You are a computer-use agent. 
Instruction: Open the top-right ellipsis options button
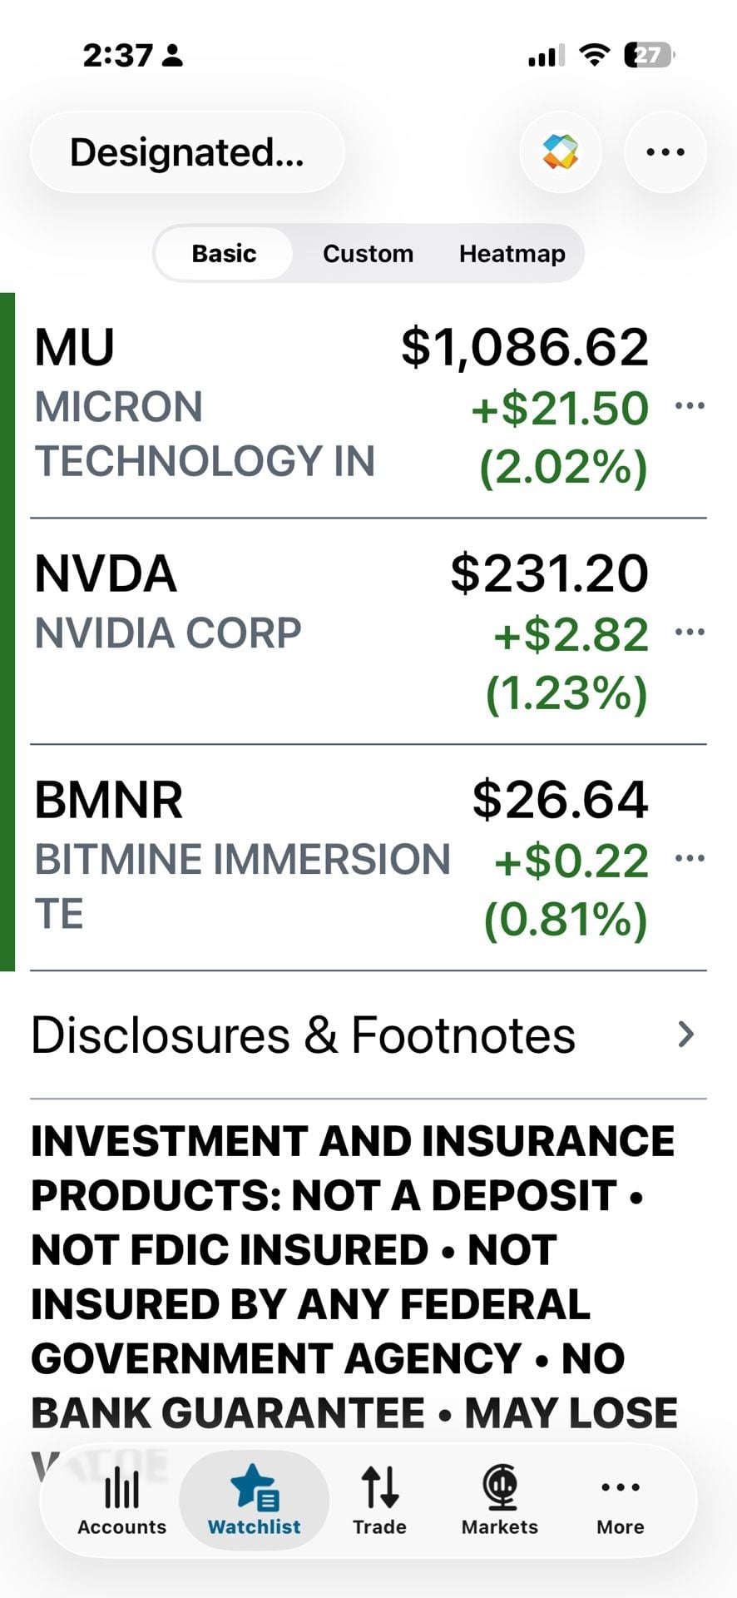click(665, 152)
